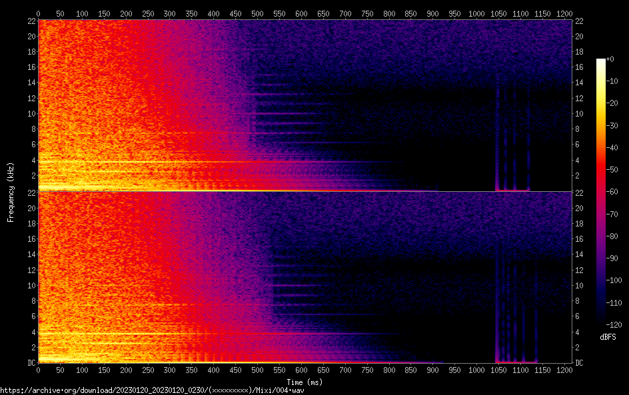Click the 14 kHz label on the upper-left axis
This screenshot has width=629, height=395.
30,83
